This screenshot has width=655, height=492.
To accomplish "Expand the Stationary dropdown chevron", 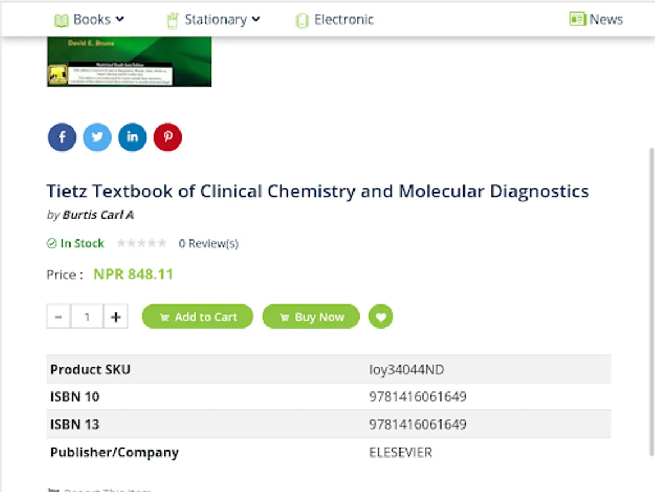I will click(256, 19).
